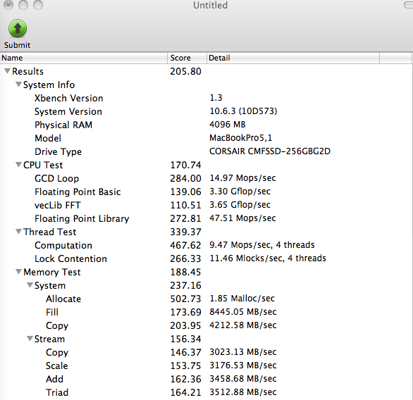413x400 pixels.
Task: Select the Triad stream row
Action: [x=206, y=392]
